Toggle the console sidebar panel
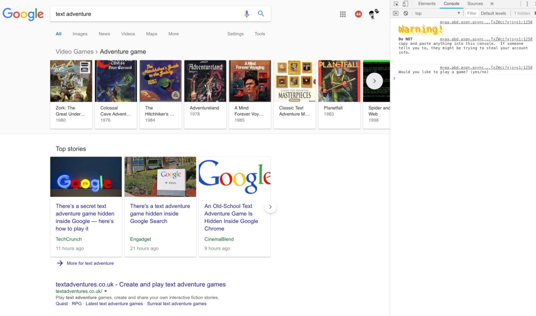This screenshot has width=536, height=316. pos(396,13)
